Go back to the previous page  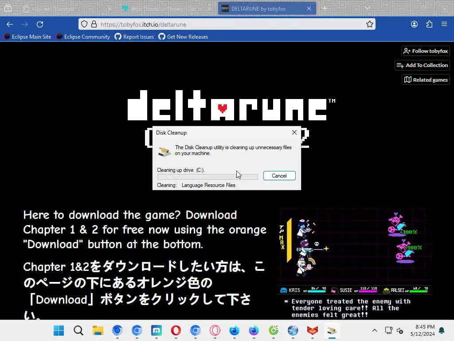[10, 24]
